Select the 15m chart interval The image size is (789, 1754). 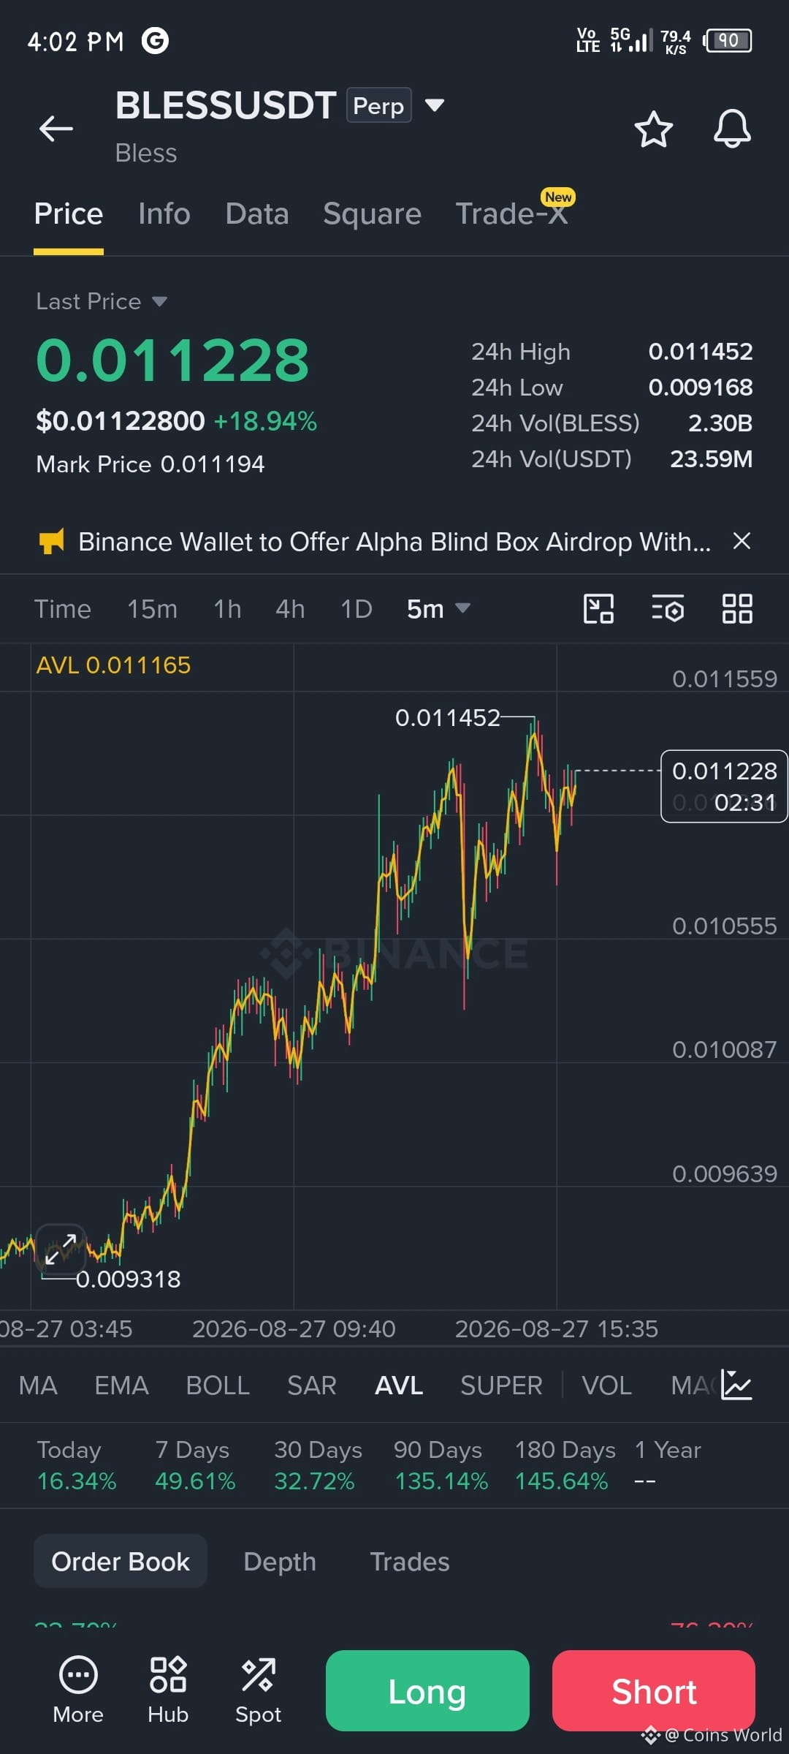(152, 608)
